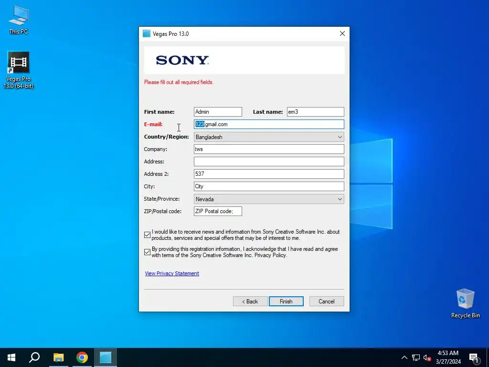Click the City input field
Screen dimensions: 489x367
pos(269,186)
